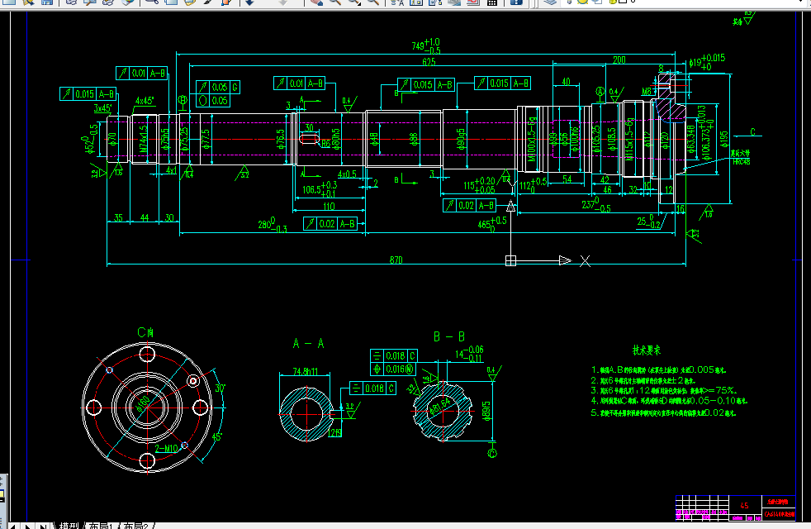Select the φ76.5 diameter label
The image size is (811, 529).
281,139
